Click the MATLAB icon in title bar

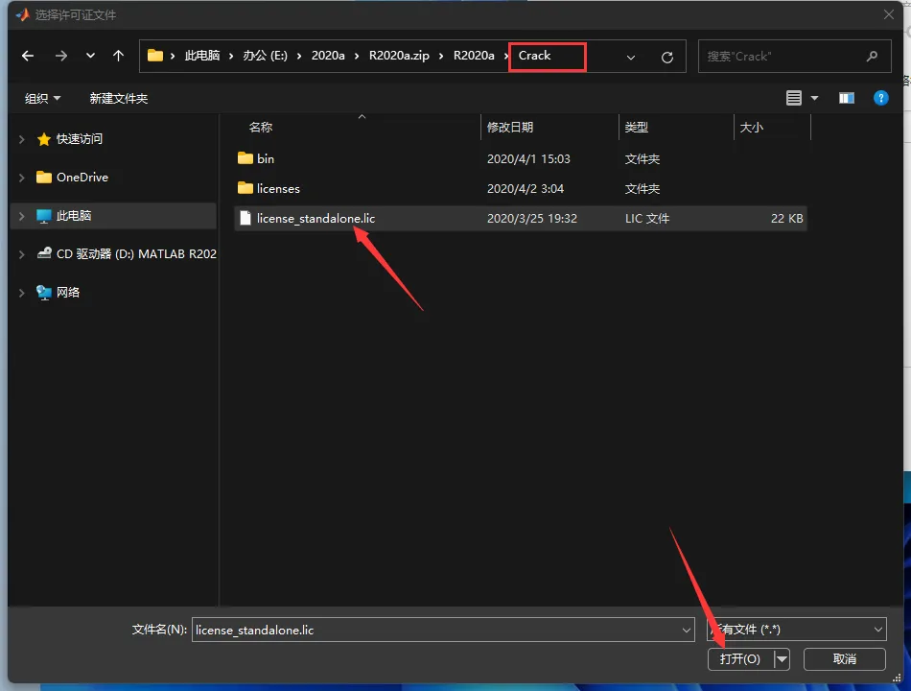[x=23, y=14]
